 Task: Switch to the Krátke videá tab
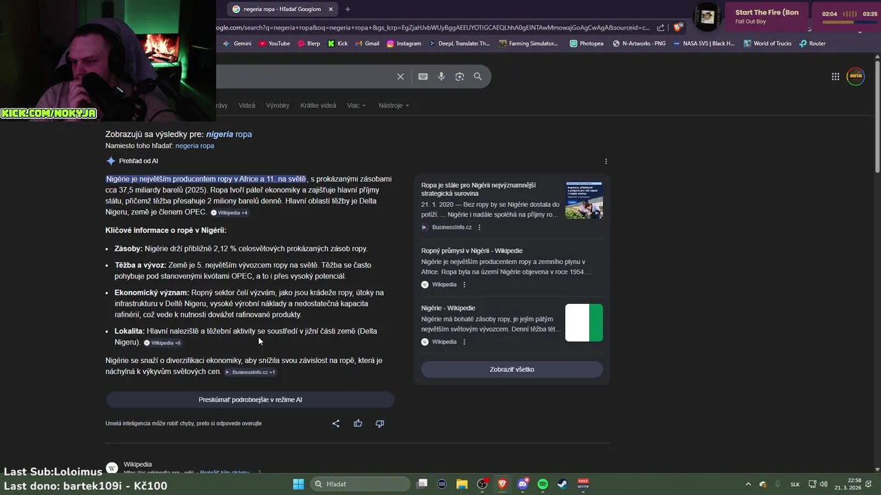click(x=318, y=105)
